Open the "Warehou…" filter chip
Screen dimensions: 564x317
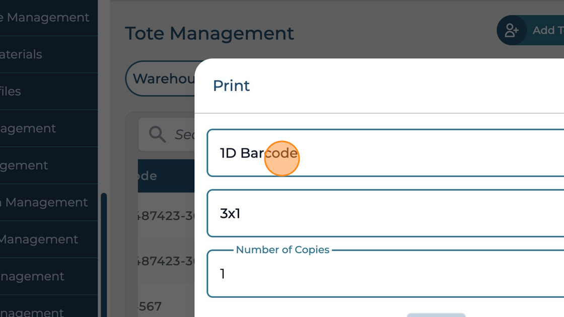(161, 78)
